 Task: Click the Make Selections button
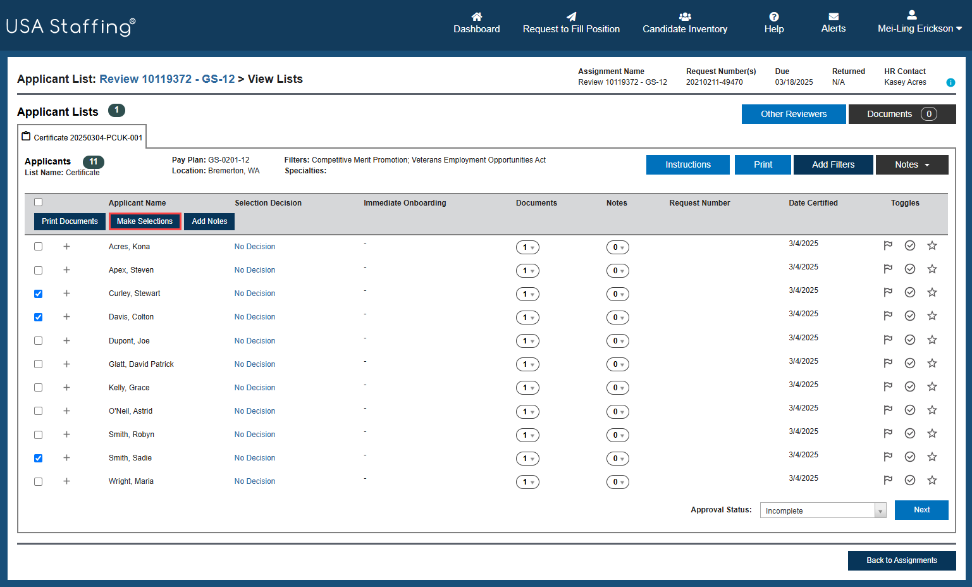[145, 221]
